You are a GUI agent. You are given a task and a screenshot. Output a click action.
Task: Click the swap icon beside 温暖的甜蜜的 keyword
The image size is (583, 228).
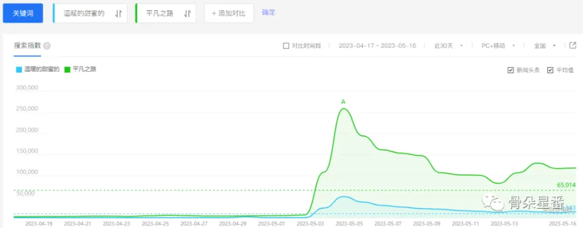(118, 14)
